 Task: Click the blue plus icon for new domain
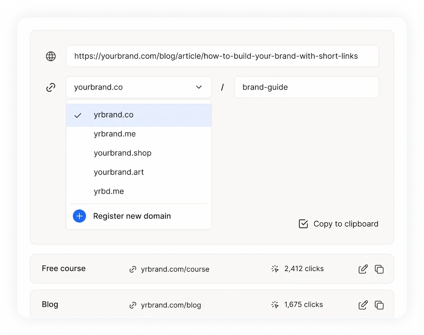79,216
